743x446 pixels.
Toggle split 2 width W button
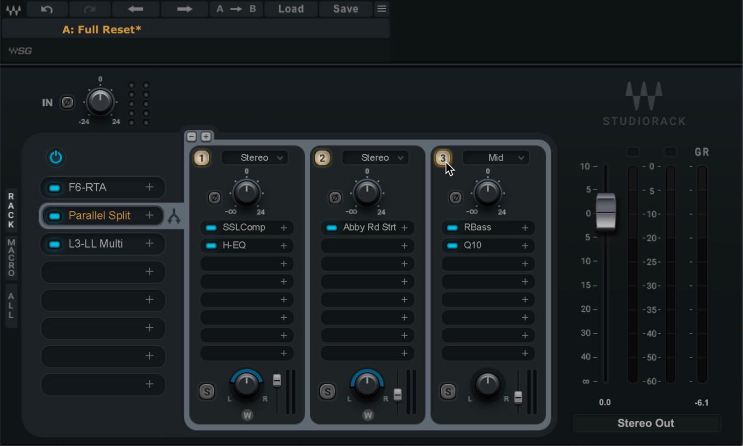tap(367, 415)
